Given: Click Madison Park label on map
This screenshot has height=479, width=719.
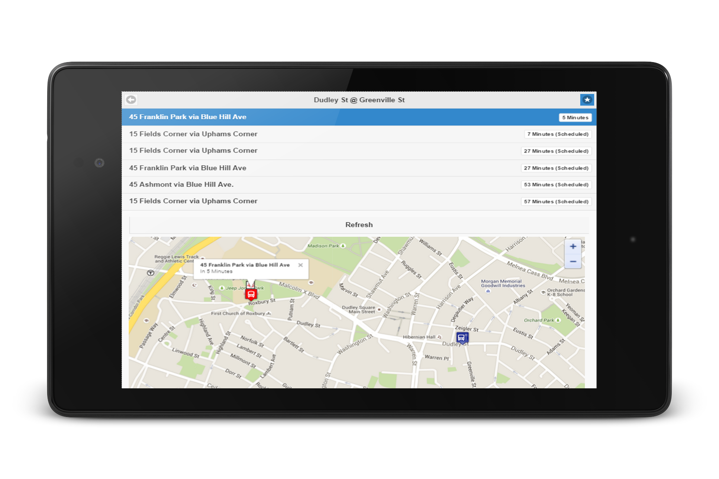Looking at the screenshot, I should click(323, 246).
